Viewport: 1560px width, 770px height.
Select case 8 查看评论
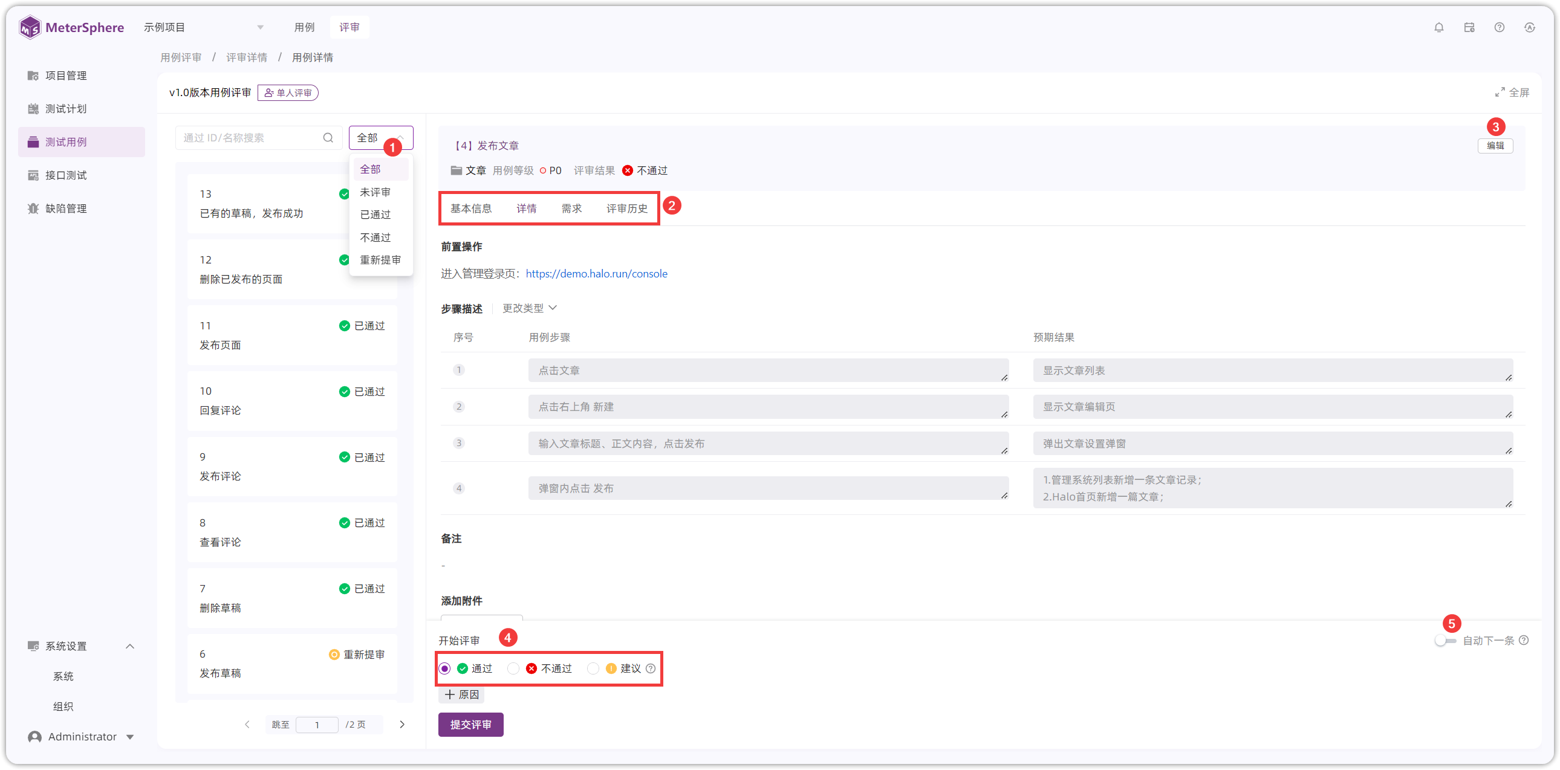(292, 532)
